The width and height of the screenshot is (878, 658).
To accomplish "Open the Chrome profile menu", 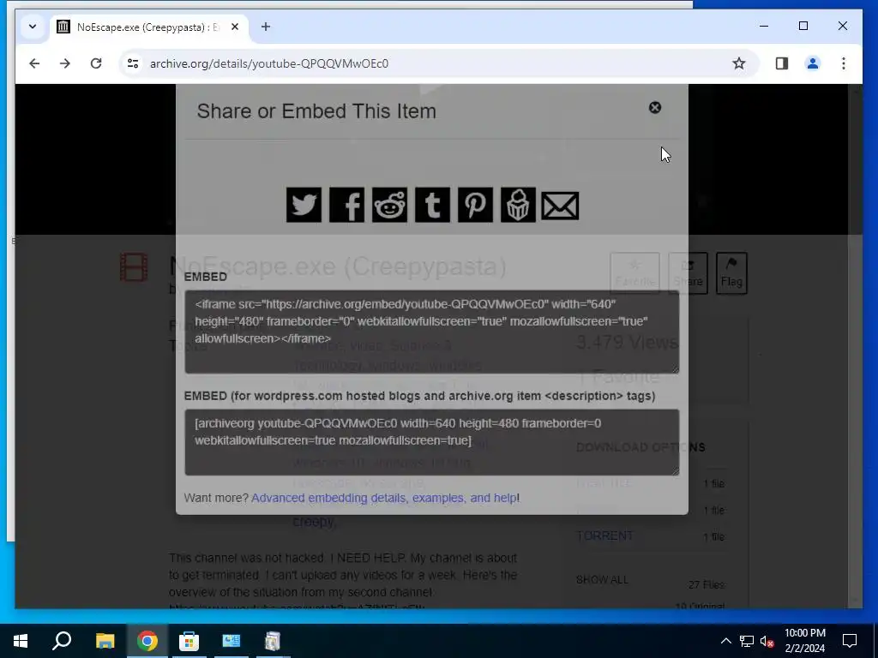I will (x=813, y=63).
